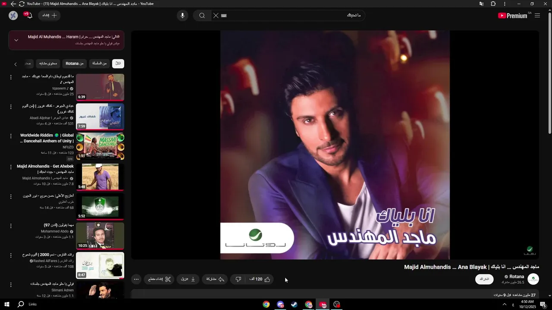Open the options menu for the tqaseem video
The image size is (552, 310).
click(x=11, y=77)
